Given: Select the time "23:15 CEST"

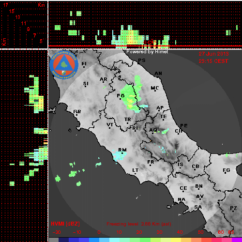Looking at the screenshot, I should [213, 61].
